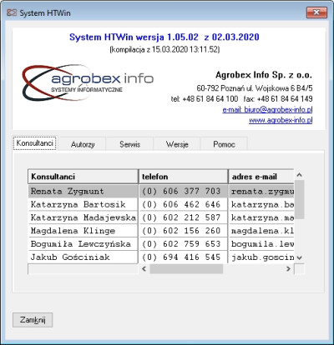This screenshot has height=345, width=334.
Task: Click the telefon column header
Action: click(183, 177)
